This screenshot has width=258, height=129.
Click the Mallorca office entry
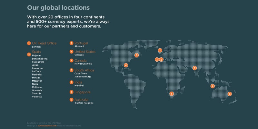pos(37,87)
